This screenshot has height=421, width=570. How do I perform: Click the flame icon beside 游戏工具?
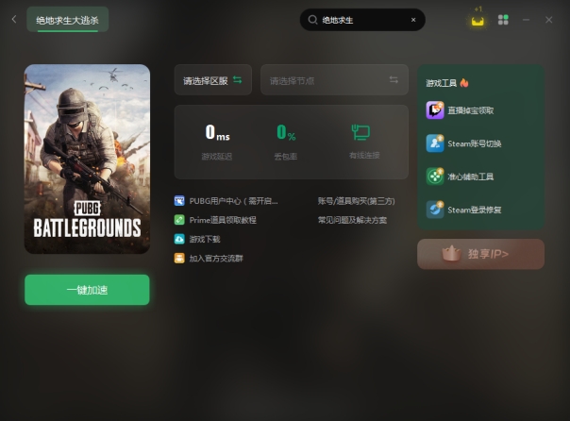pos(464,83)
